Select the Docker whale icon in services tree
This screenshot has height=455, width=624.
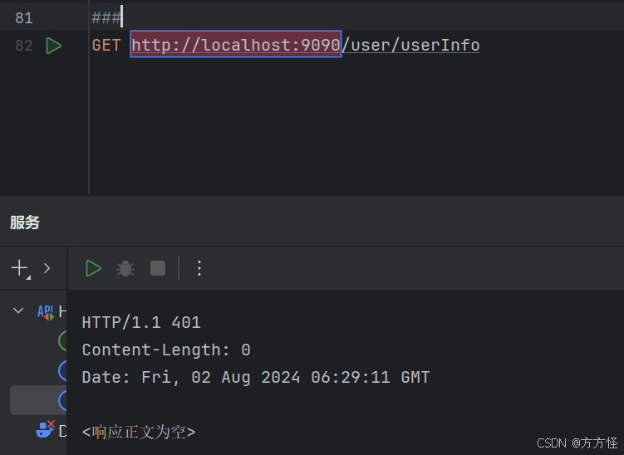tap(46, 429)
